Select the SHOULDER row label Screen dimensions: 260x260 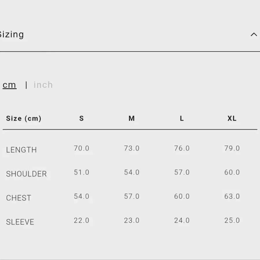pos(26,174)
